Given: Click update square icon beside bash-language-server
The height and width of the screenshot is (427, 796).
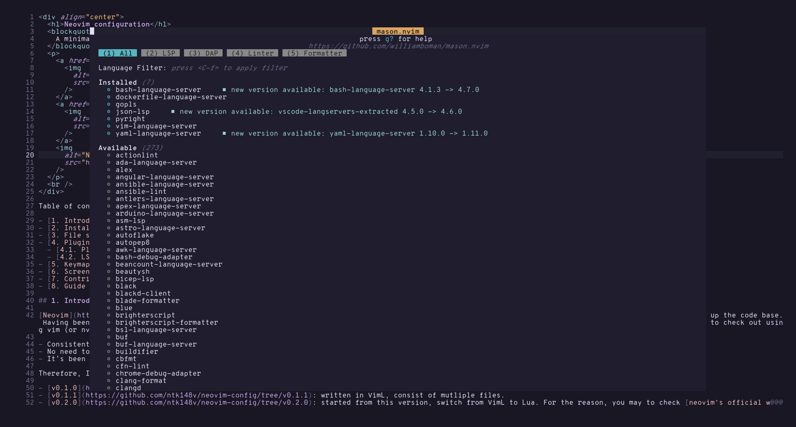Looking at the screenshot, I should click(x=224, y=90).
